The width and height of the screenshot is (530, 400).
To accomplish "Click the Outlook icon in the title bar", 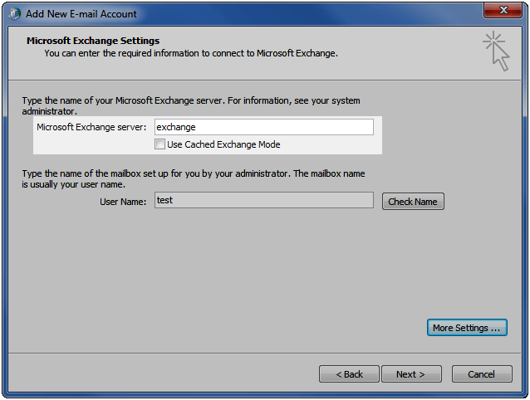I will click(x=14, y=14).
